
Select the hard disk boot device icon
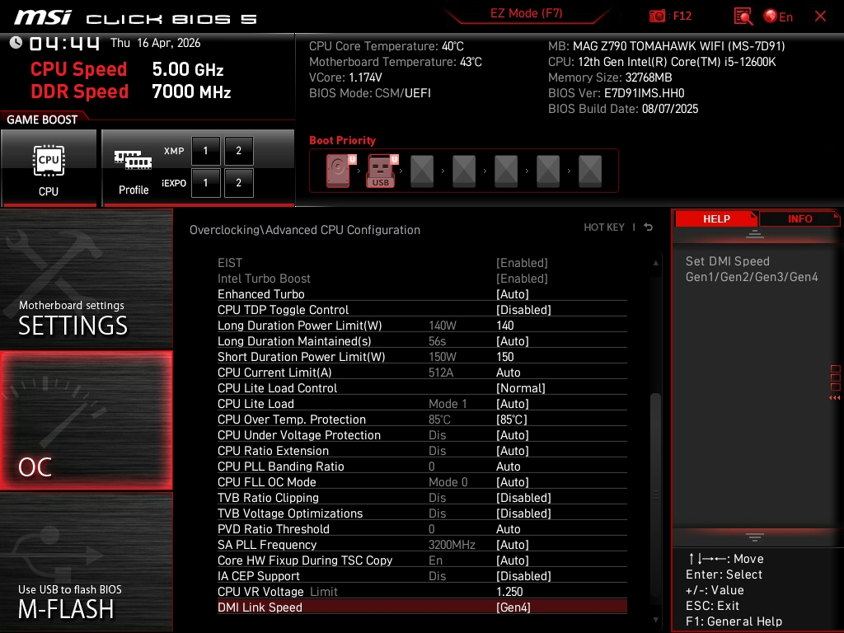point(340,171)
